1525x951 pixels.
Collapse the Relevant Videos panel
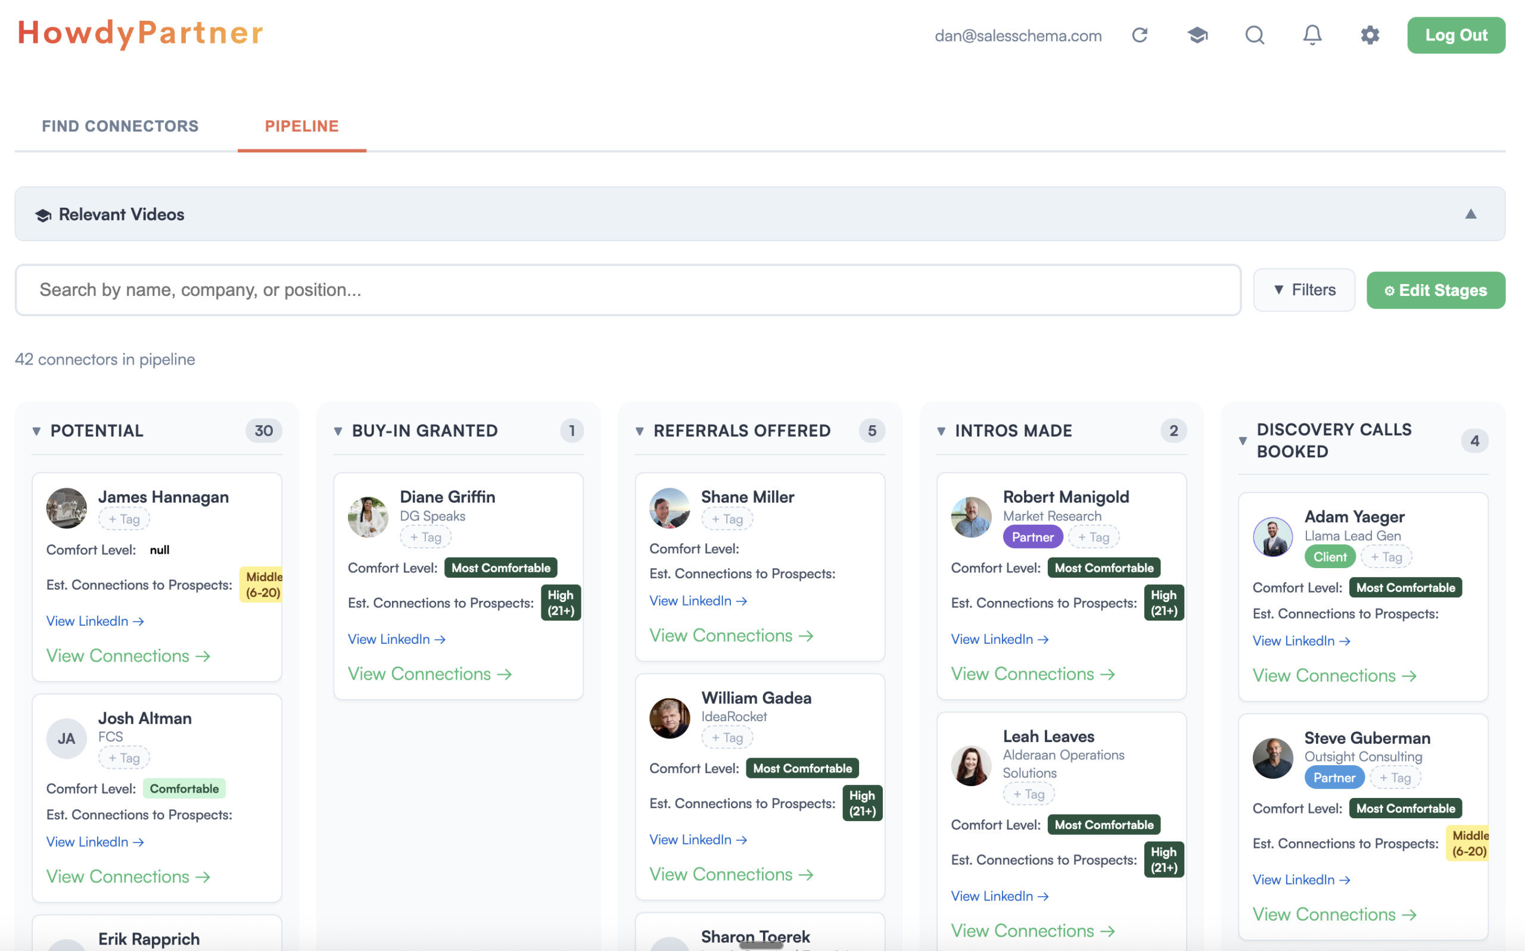tap(1471, 214)
